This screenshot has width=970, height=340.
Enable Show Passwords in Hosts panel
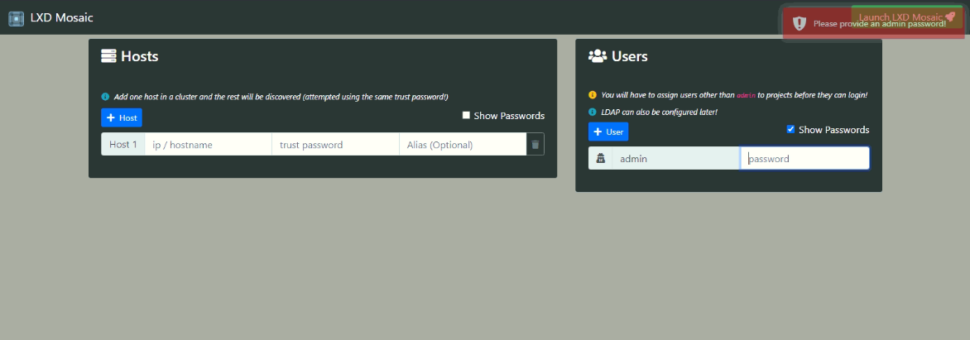click(467, 116)
